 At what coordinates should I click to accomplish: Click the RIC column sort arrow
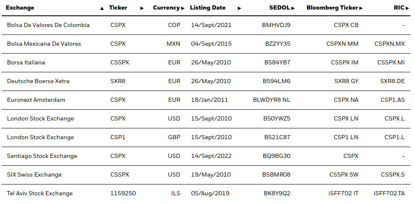coord(407,8)
